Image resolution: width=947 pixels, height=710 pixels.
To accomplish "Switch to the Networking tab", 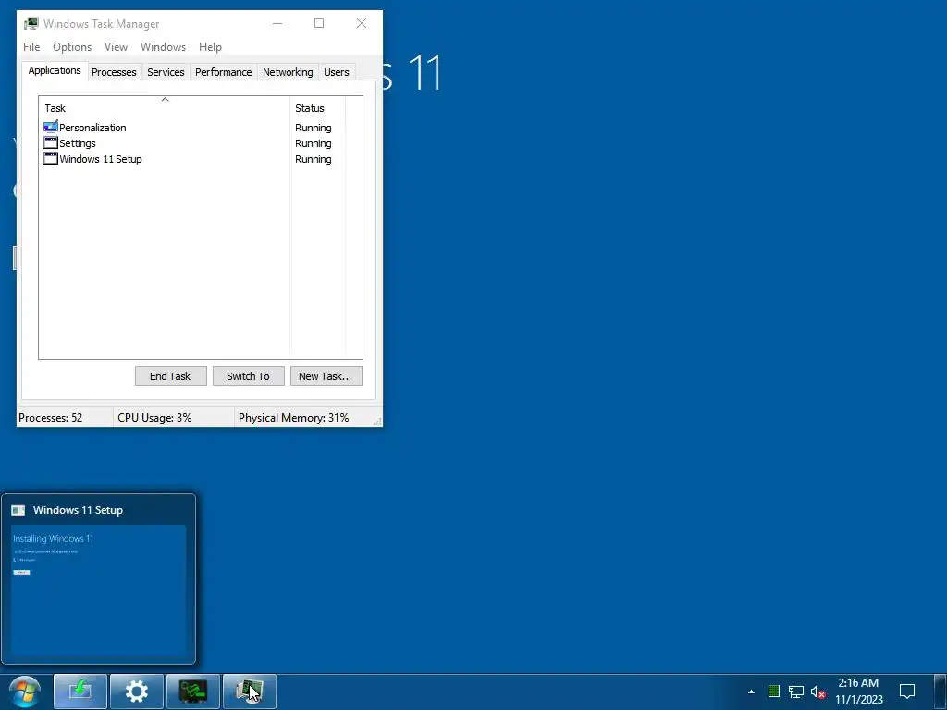I will 288,72.
